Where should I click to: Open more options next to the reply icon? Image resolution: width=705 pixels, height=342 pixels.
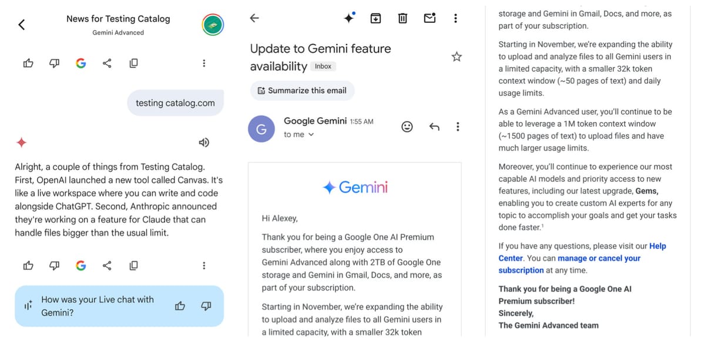coord(458,126)
